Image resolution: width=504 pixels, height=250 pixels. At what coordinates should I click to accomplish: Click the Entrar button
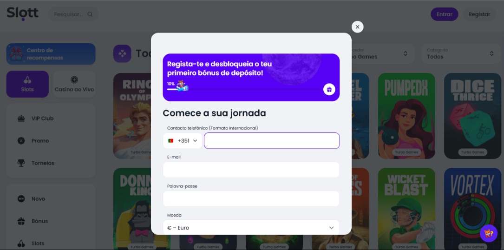(445, 14)
